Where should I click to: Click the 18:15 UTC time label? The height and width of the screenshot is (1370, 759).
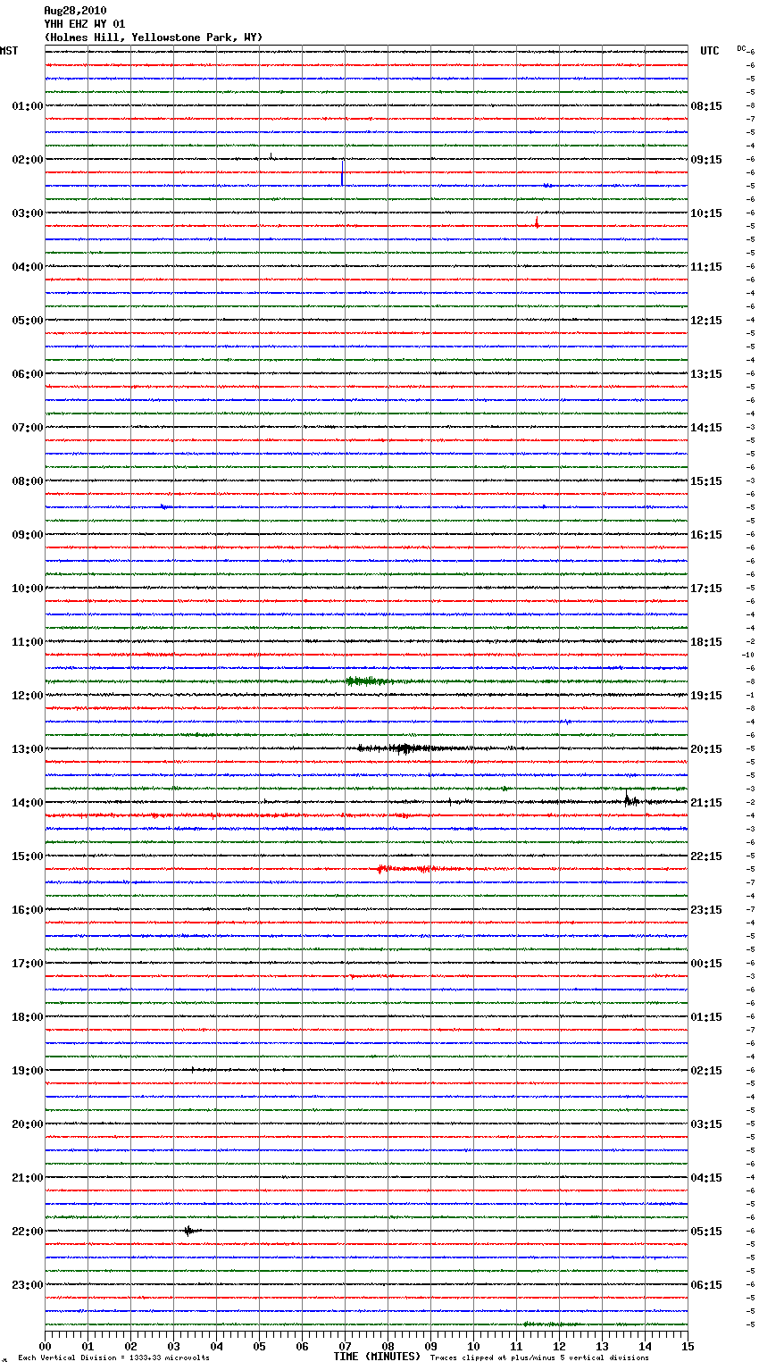coord(706,642)
